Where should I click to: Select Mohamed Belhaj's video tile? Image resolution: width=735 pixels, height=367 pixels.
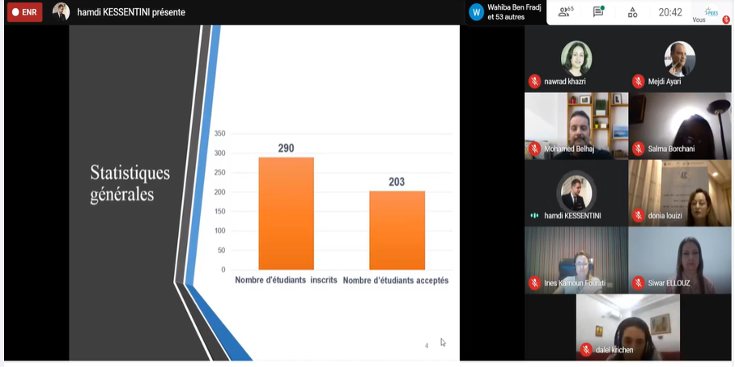pyautogui.click(x=576, y=124)
